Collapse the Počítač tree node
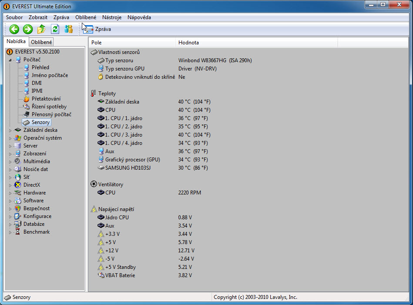The width and height of the screenshot is (413, 305). click(x=10, y=60)
